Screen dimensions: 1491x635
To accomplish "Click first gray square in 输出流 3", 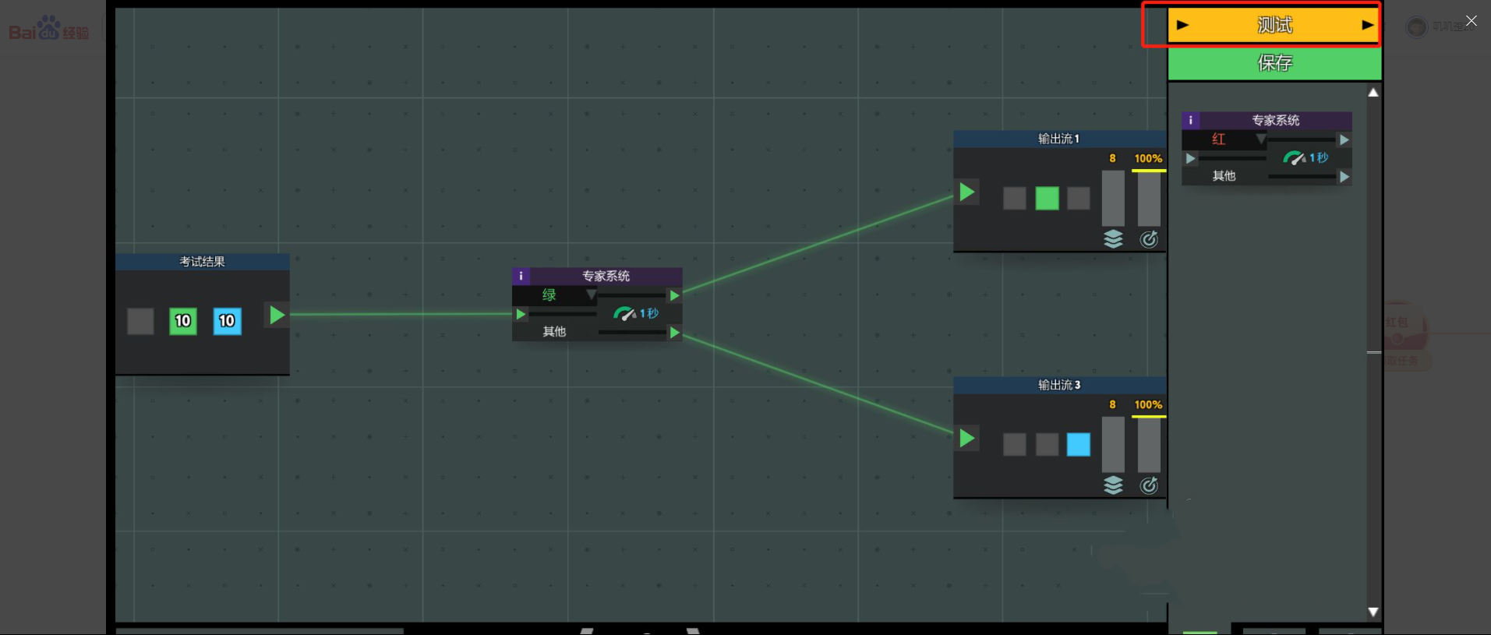I will click(1014, 445).
